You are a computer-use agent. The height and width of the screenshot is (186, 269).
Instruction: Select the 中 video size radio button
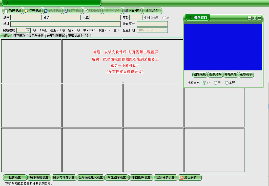coord(216,83)
